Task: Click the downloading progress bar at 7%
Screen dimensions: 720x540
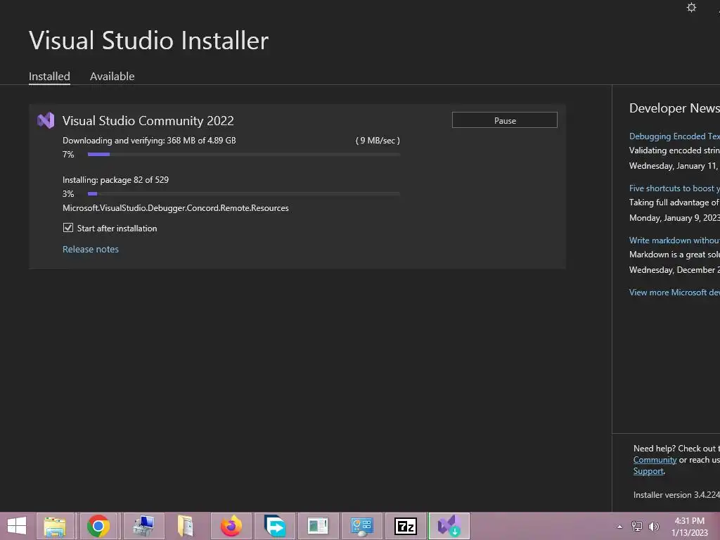Action: (244, 154)
